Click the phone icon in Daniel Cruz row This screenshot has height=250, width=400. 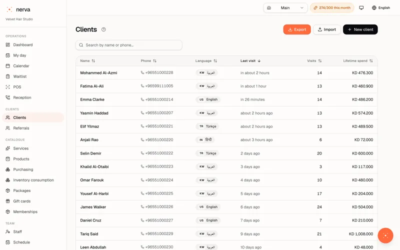pos(142,220)
